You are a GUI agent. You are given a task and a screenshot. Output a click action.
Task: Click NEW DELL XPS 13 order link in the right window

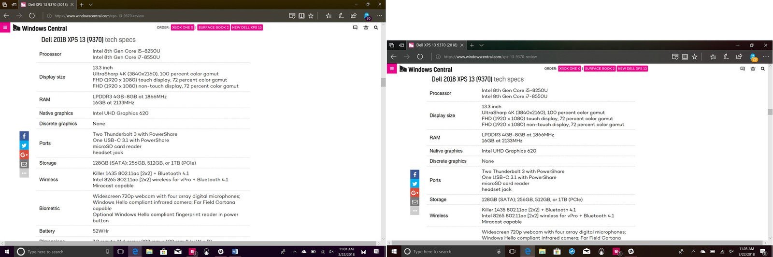[632, 69]
